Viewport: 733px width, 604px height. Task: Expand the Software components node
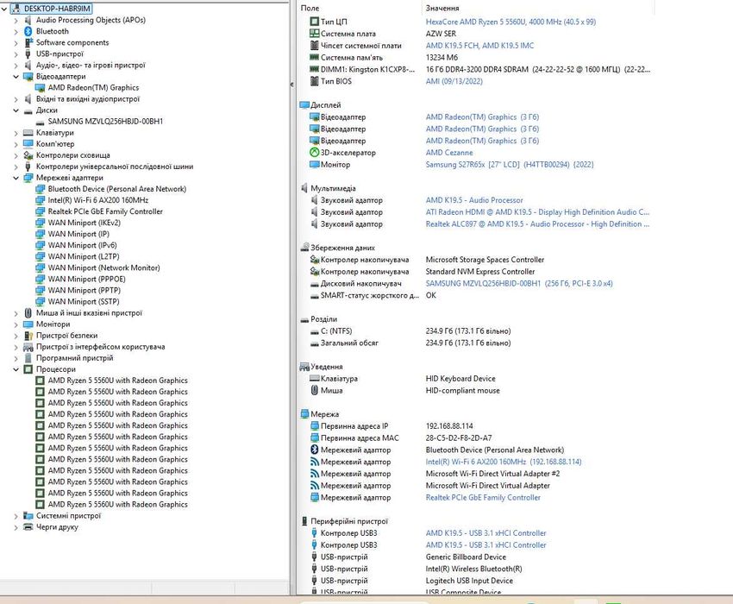(16, 42)
